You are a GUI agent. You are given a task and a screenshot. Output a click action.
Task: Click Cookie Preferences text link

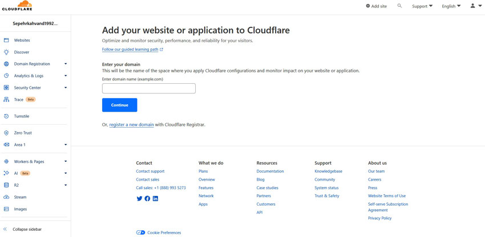point(164,232)
